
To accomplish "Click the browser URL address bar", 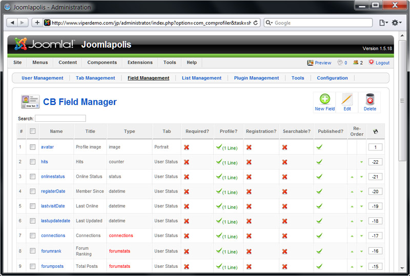I will pos(151,23).
